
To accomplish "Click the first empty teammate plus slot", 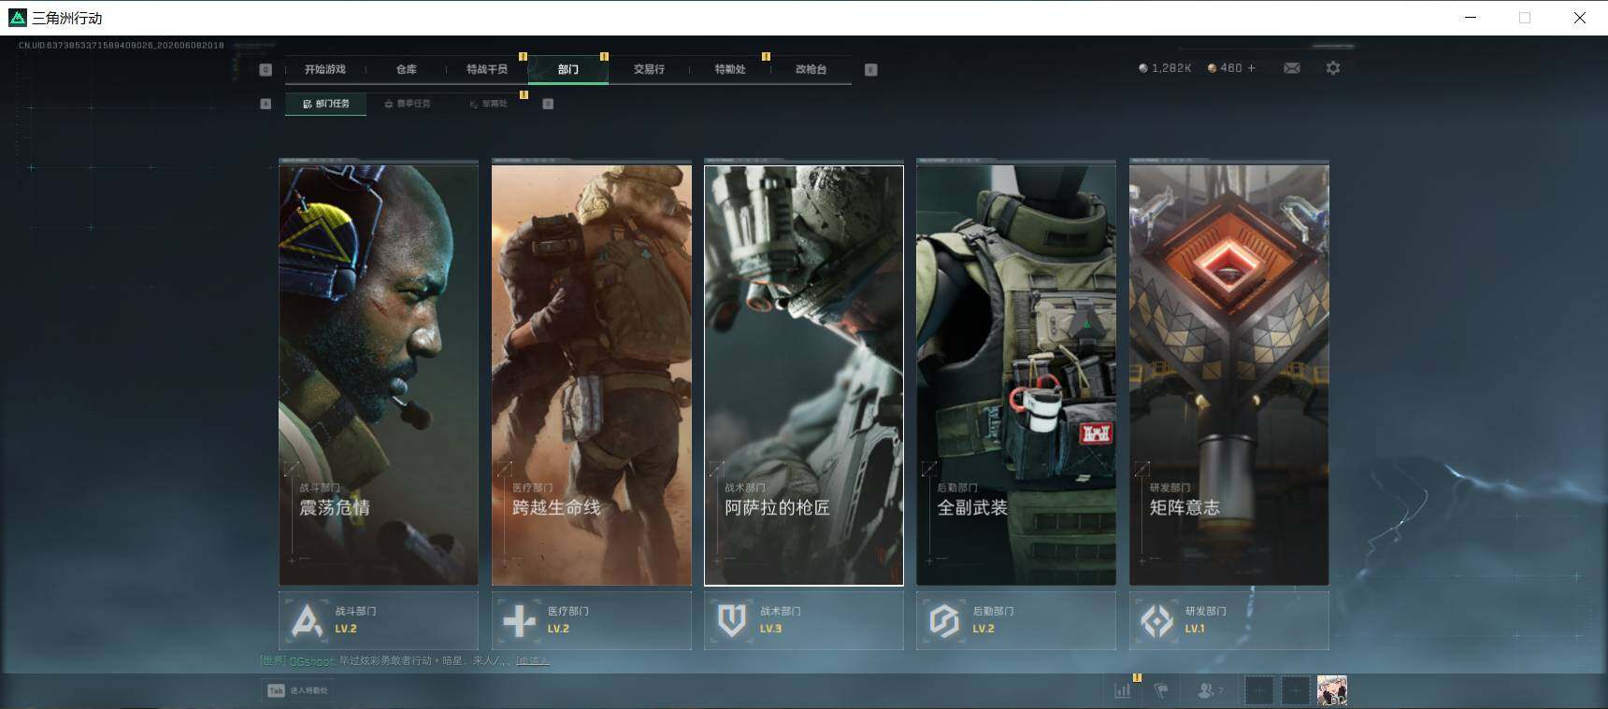I will coord(1258,691).
